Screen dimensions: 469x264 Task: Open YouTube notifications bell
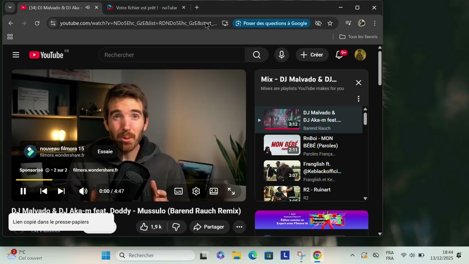[339, 55]
